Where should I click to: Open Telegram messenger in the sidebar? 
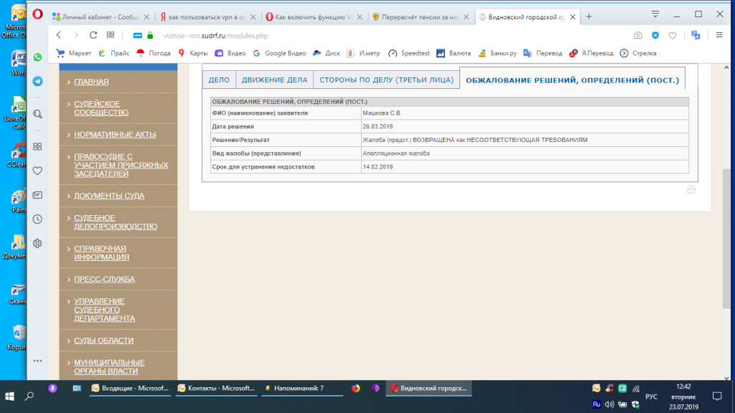click(37, 81)
